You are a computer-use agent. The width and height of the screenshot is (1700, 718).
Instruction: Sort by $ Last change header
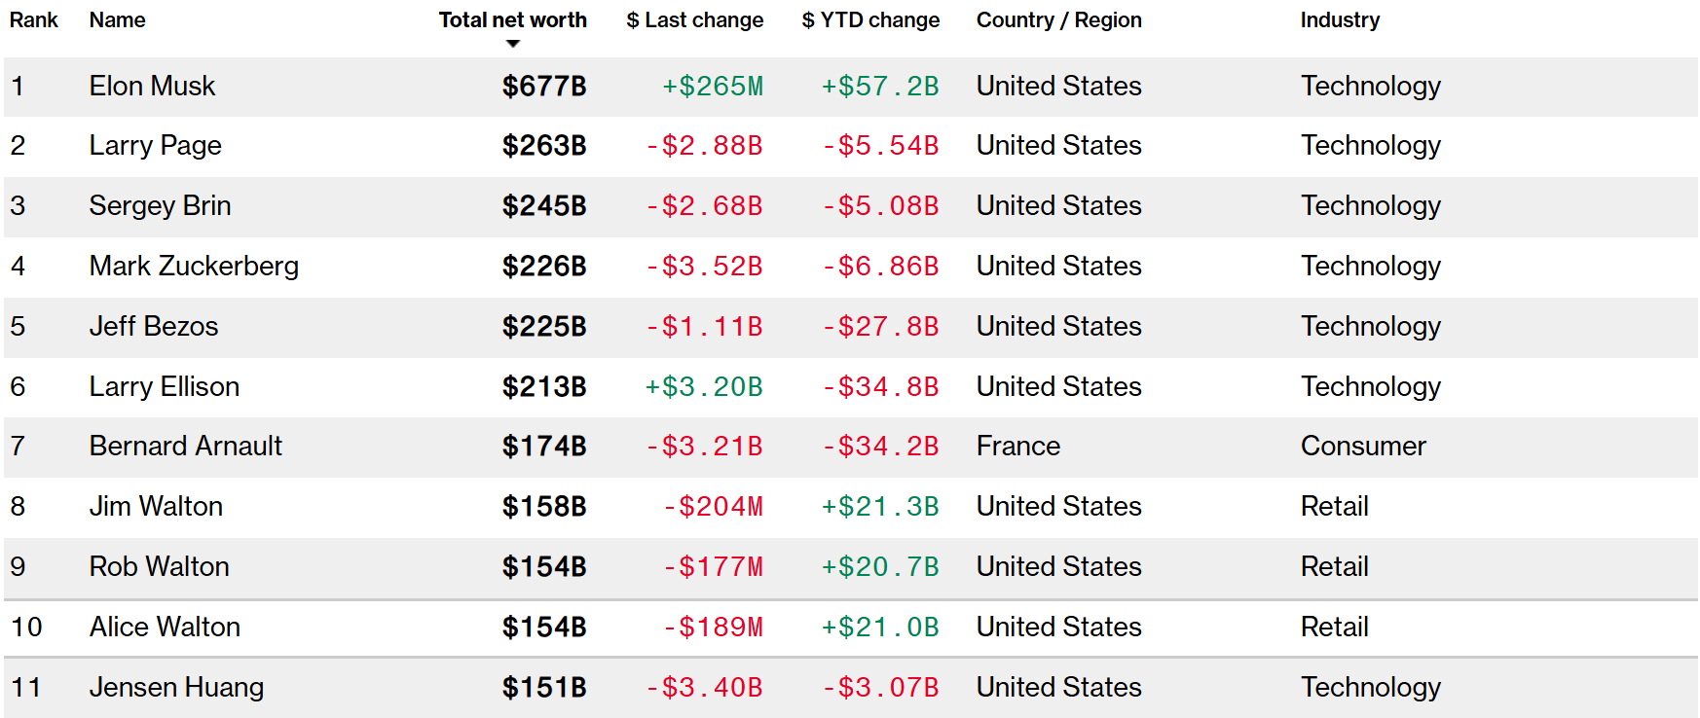[x=694, y=20]
